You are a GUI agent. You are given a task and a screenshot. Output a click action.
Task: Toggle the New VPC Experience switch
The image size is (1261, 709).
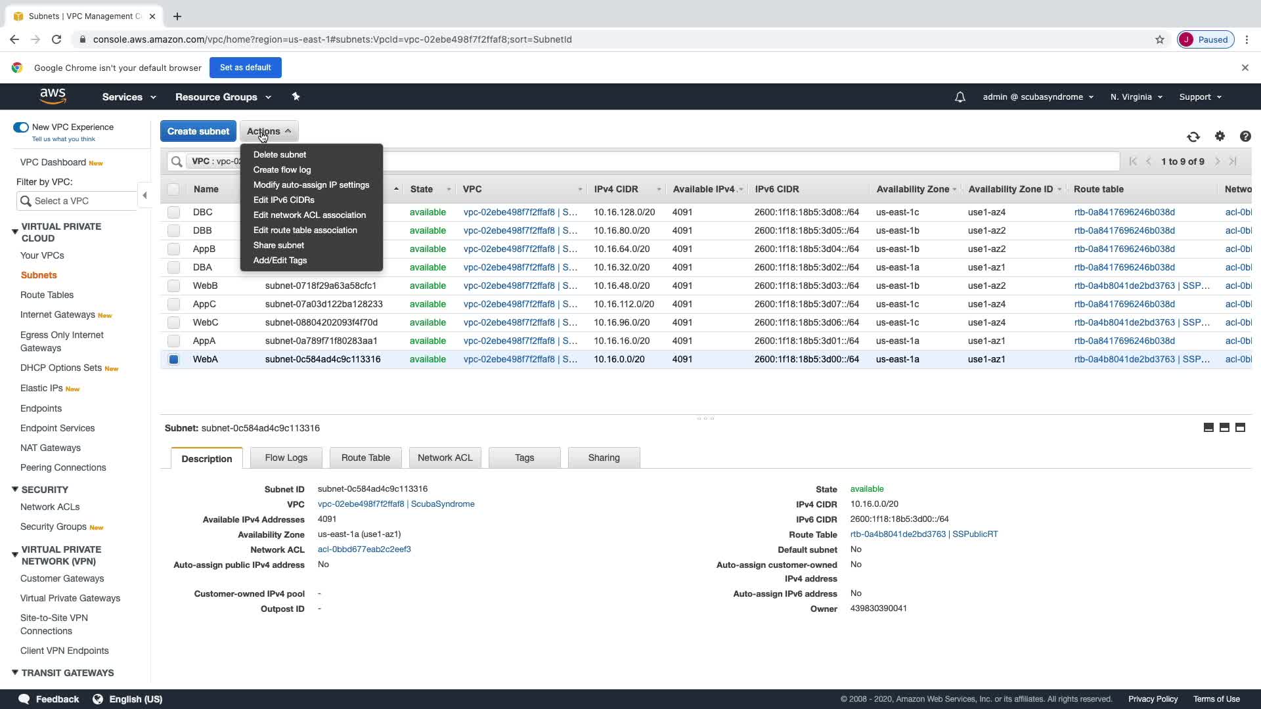tap(21, 127)
